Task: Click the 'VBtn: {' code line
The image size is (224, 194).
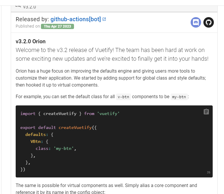Action: click(x=39, y=141)
